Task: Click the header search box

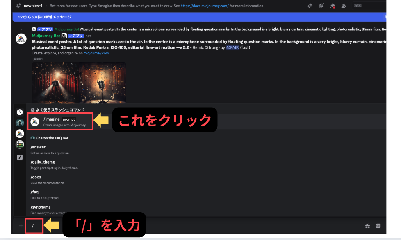Action: [368, 6]
